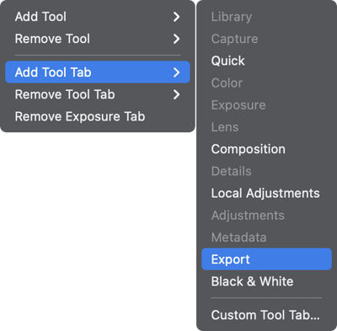Click the disabled Library entry

[x=232, y=17]
